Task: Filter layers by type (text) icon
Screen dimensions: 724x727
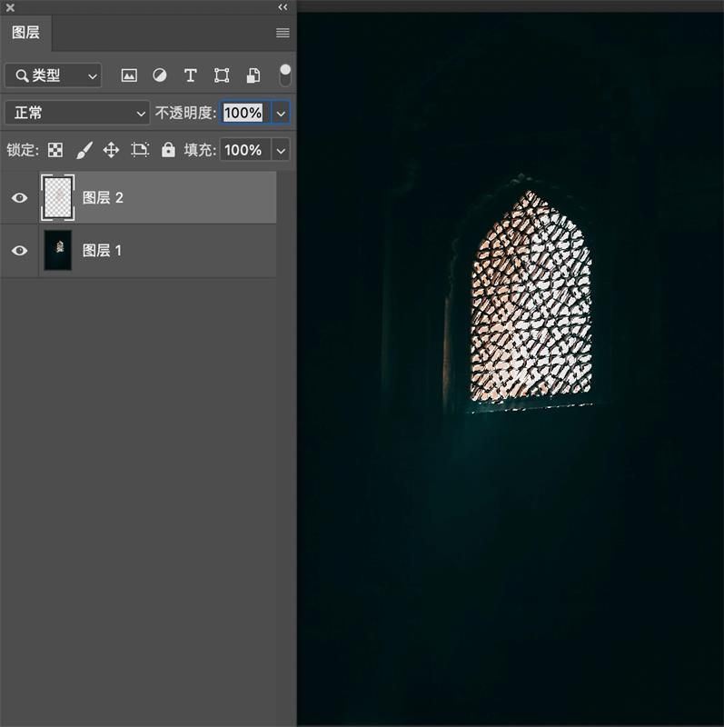Action: point(190,75)
